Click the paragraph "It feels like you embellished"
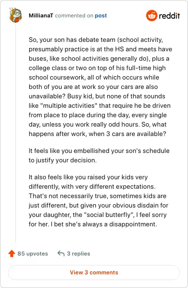188x288 pixels. [x=99, y=155]
